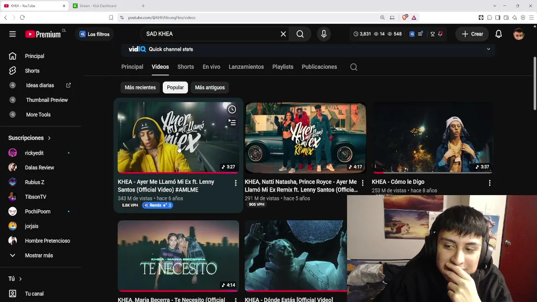Viewport: 537px width, 302px height.
Task: Click the vidIQ Remix badge
Action: click(157, 205)
